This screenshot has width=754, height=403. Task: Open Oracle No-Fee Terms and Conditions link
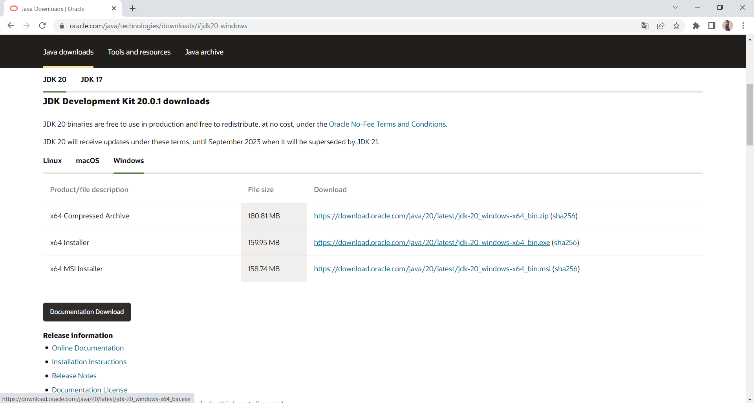click(x=387, y=124)
